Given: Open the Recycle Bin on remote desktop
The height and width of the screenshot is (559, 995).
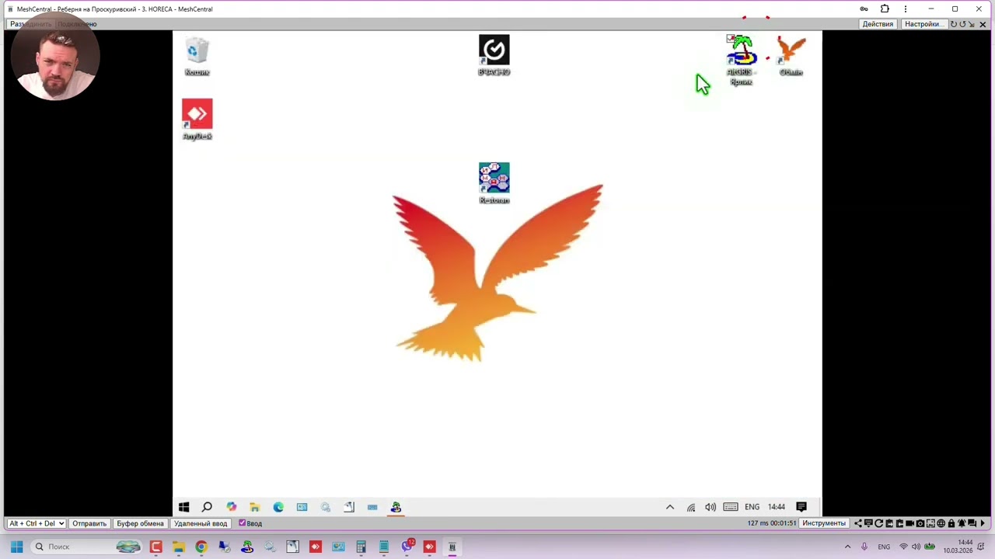Looking at the screenshot, I should coord(197,56).
